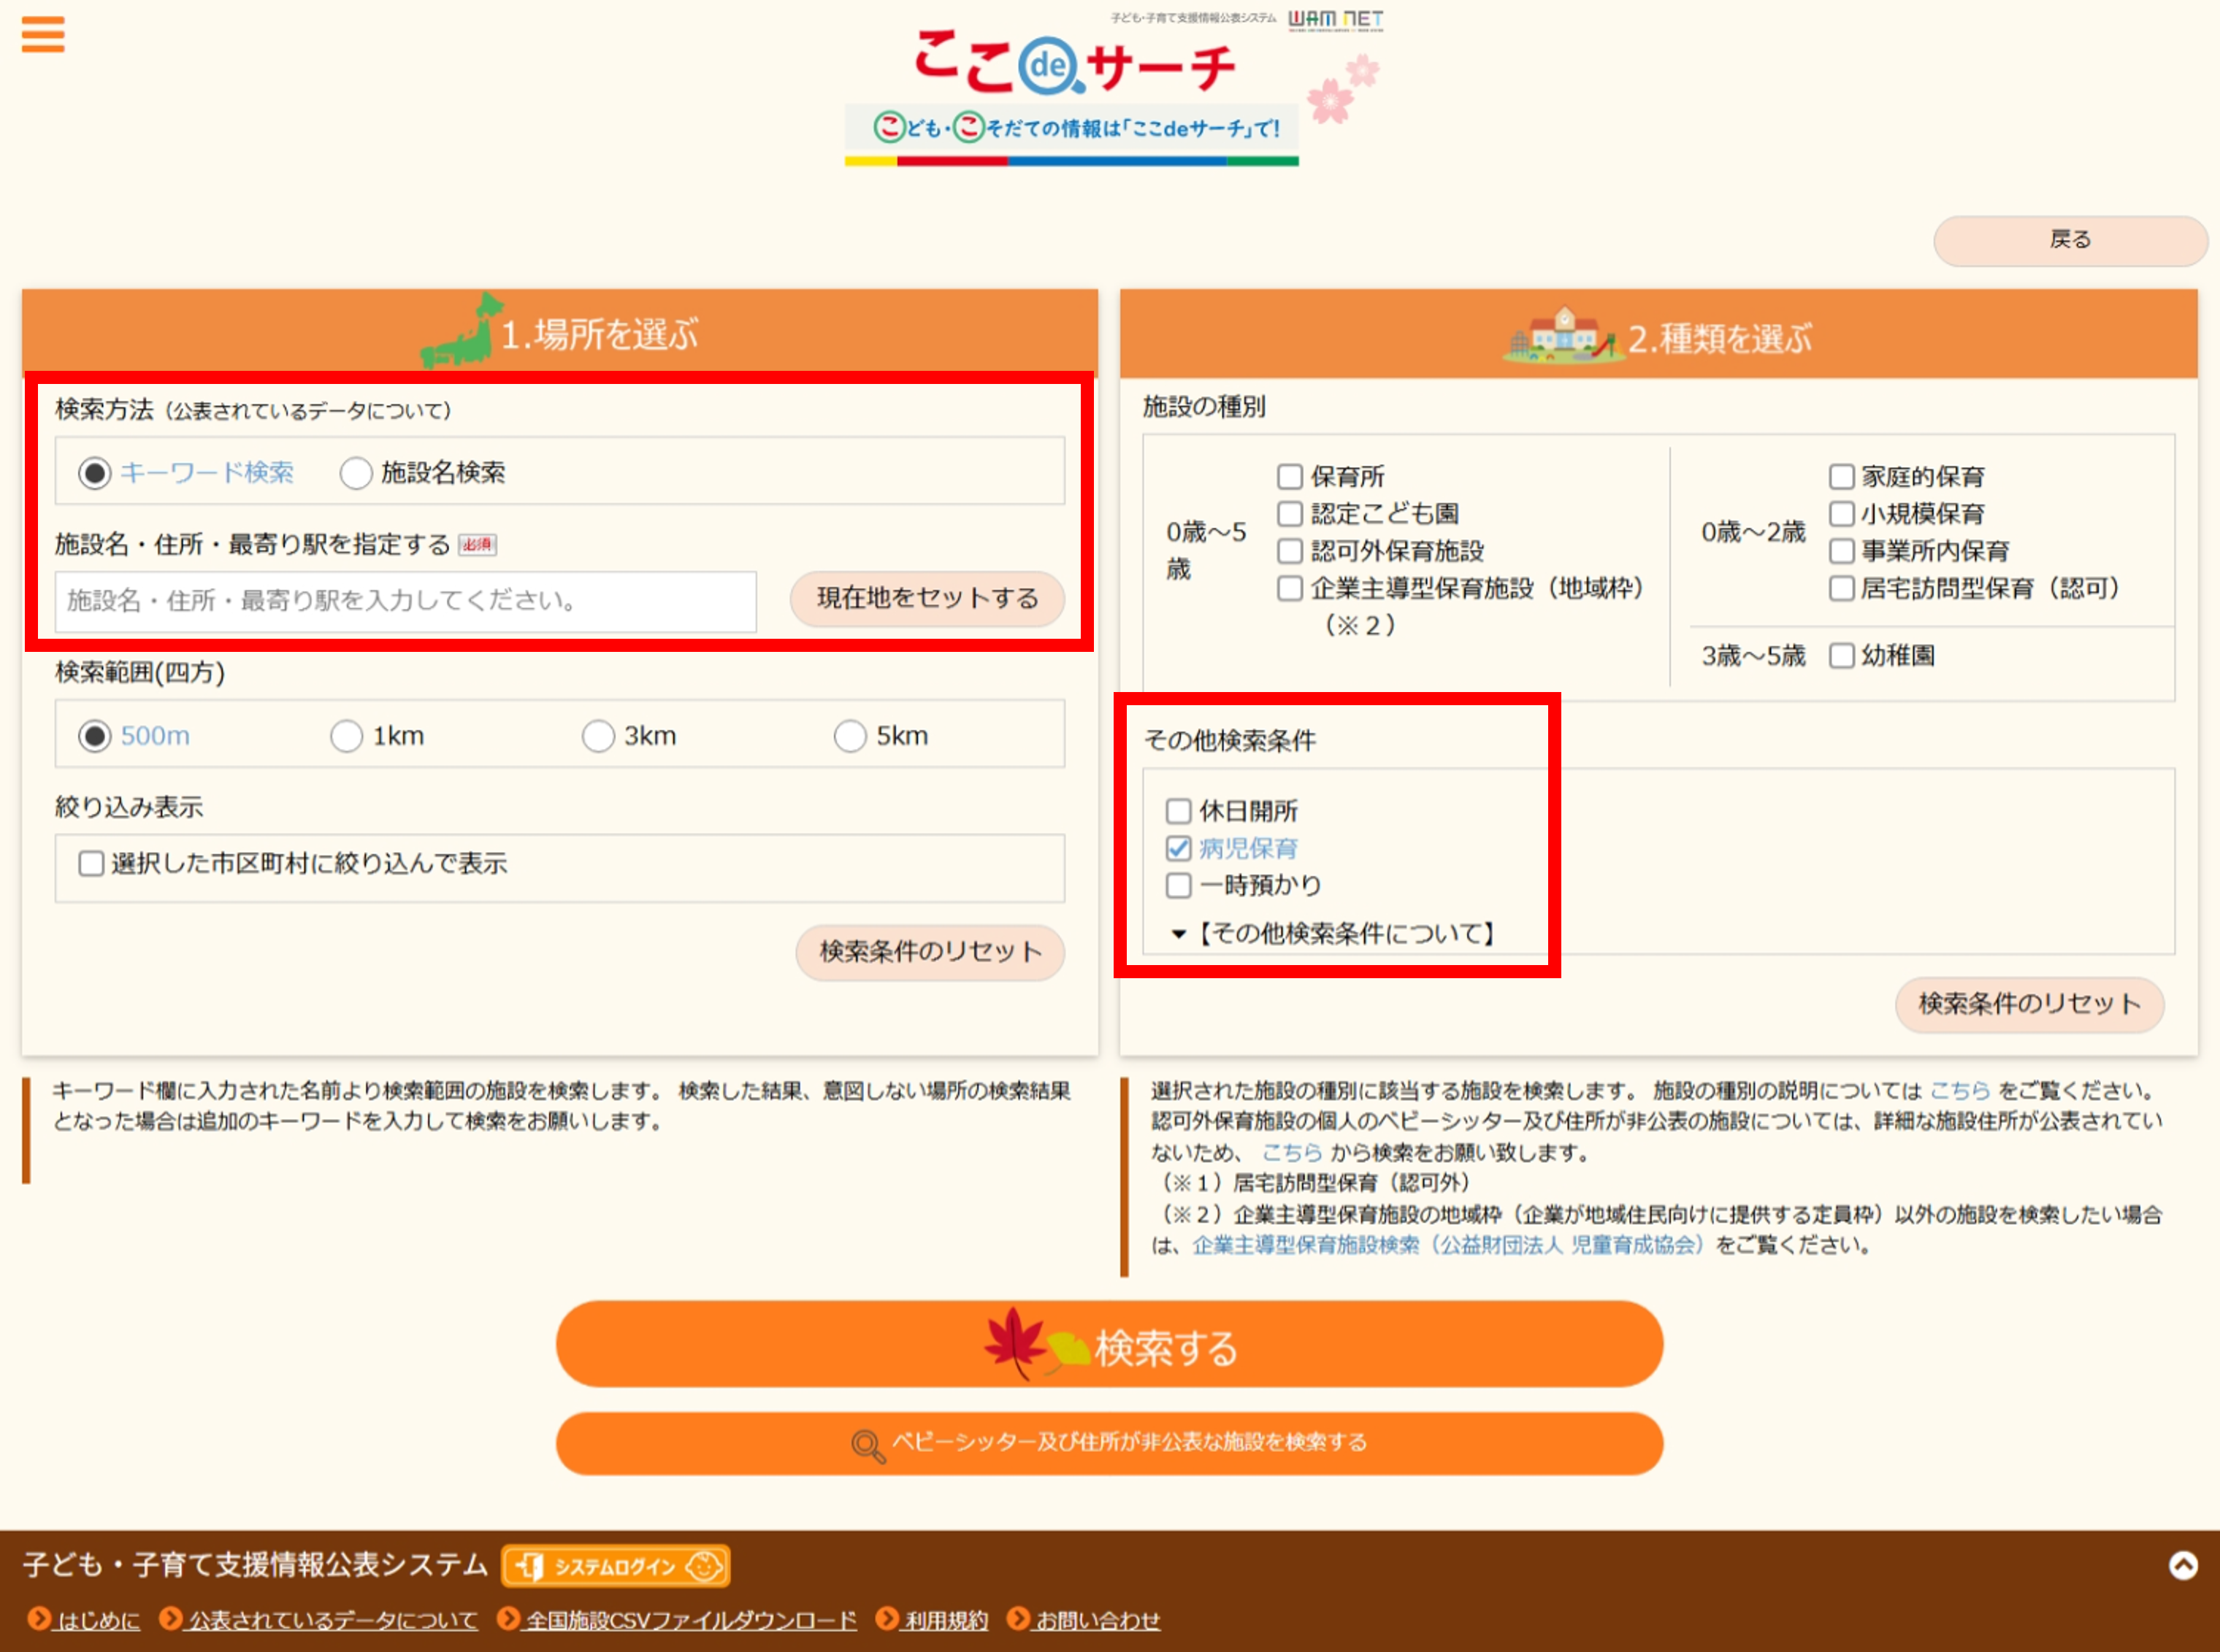Image resolution: width=2220 pixels, height=1652 pixels.
Task: Check the 休日開所 checkbox
Action: coord(1179,811)
